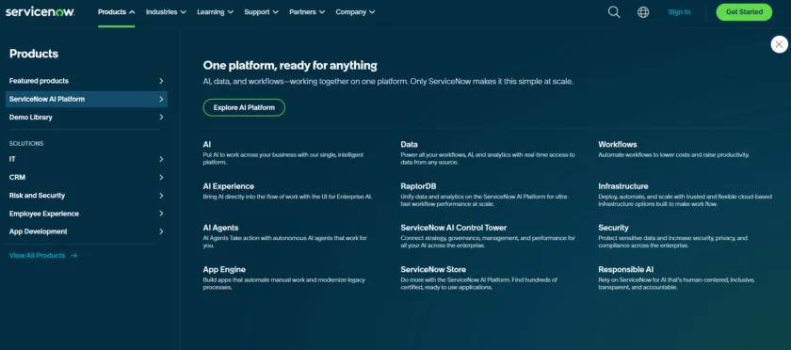
Task: Open the Industries menu
Action: [166, 12]
